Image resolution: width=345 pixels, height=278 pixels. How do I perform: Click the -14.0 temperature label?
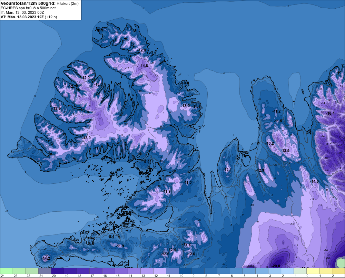(314, 181)
